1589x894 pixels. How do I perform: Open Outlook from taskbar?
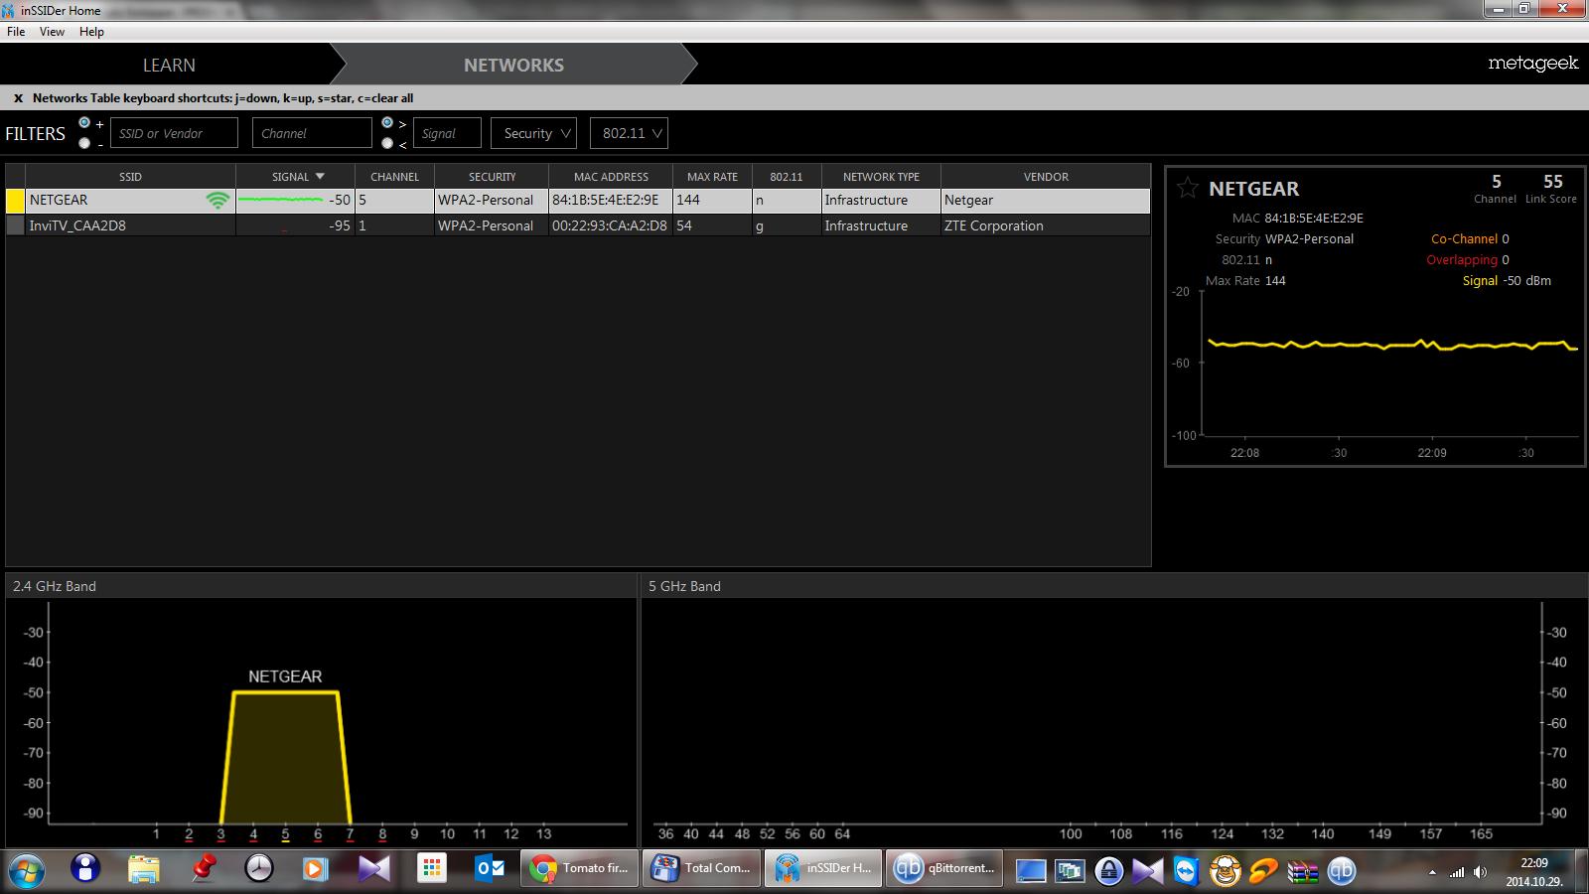pos(491,869)
